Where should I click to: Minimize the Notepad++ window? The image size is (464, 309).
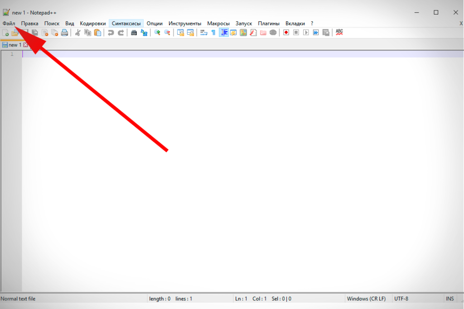[417, 12]
